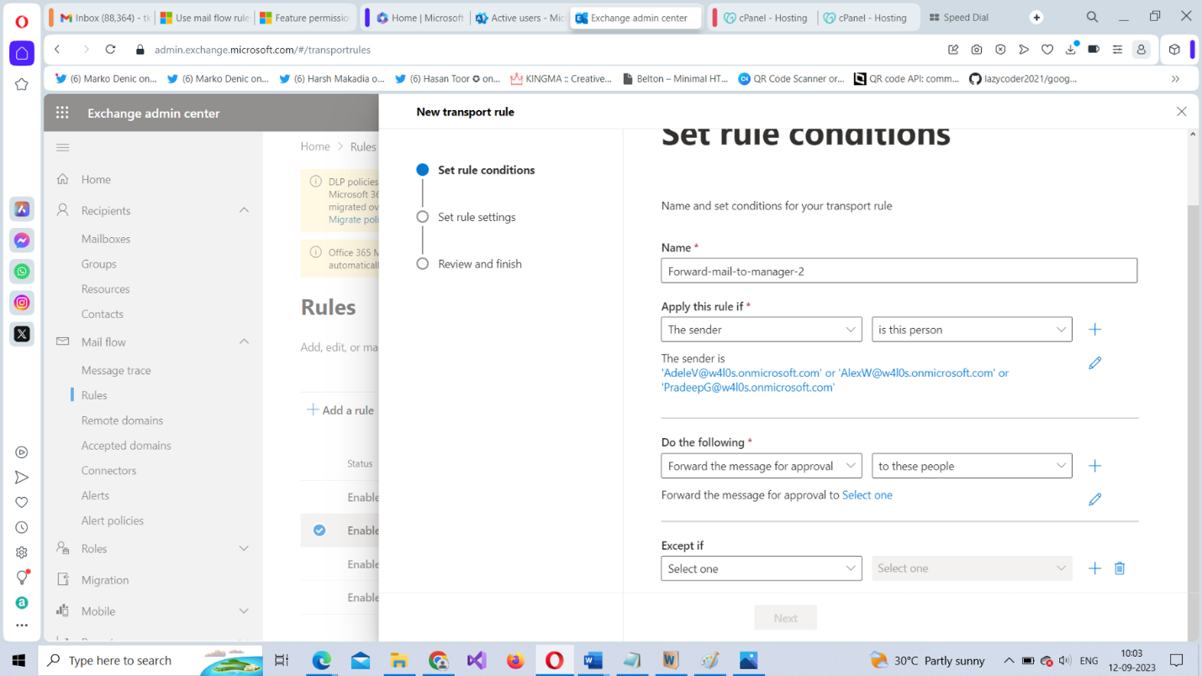Click 'Add a rule' button
This screenshot has height=676, width=1202.
[340, 410]
